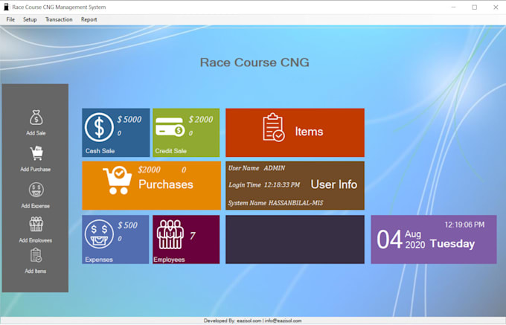The image size is (506, 325).
Task: Click the $ 2000 credit sale amount
Action: point(201,120)
